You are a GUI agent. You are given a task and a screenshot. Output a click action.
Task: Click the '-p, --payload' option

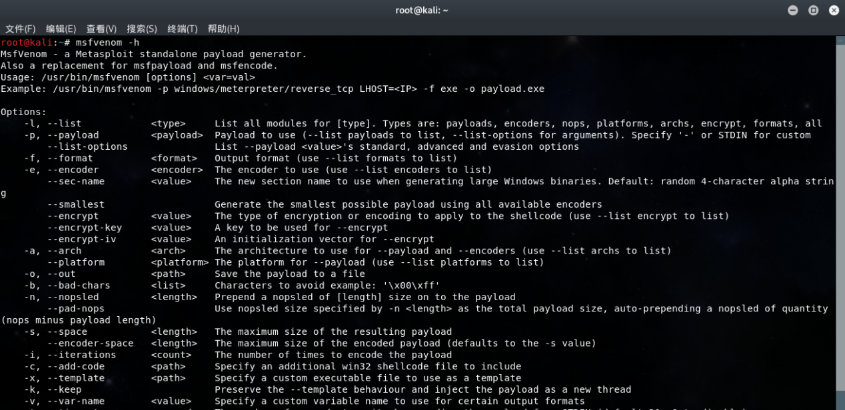pos(61,135)
